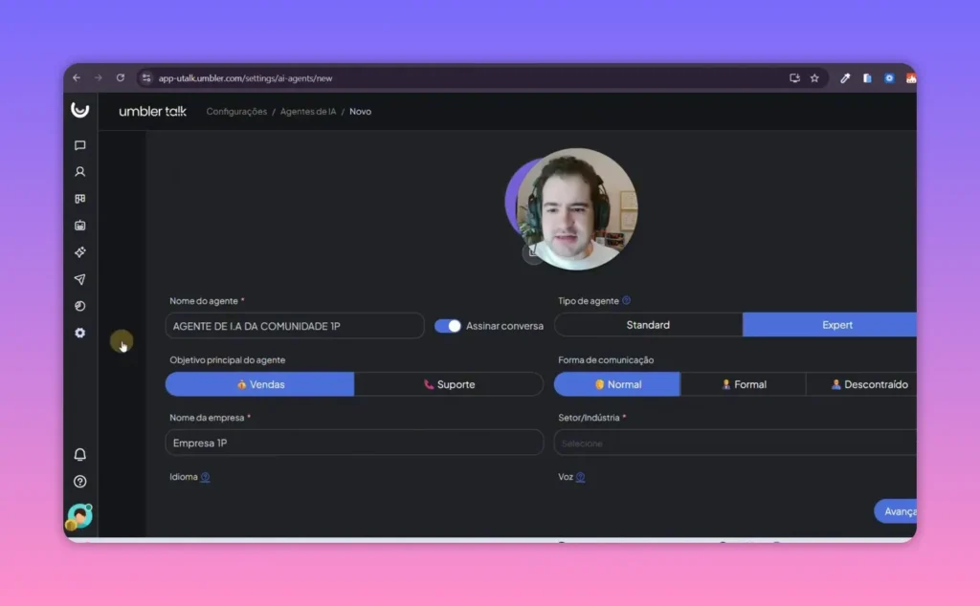Image resolution: width=980 pixels, height=606 pixels.
Task: Open the chats panel in the sidebar
Action: 80,145
